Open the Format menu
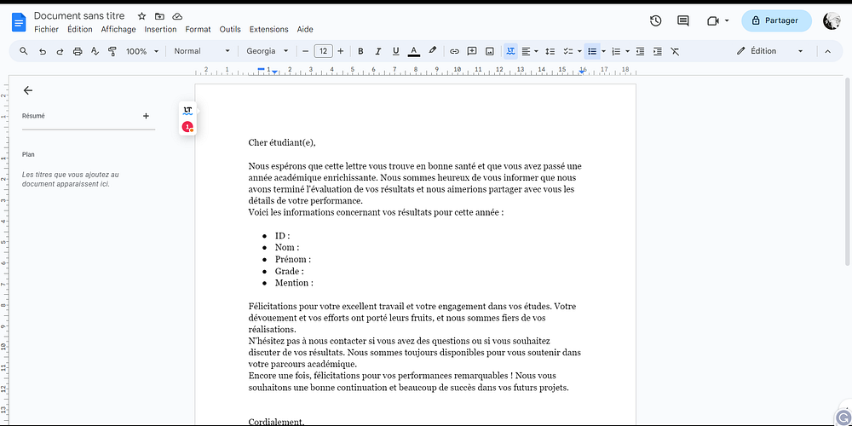Image resolution: width=852 pixels, height=426 pixels. pyautogui.click(x=199, y=29)
